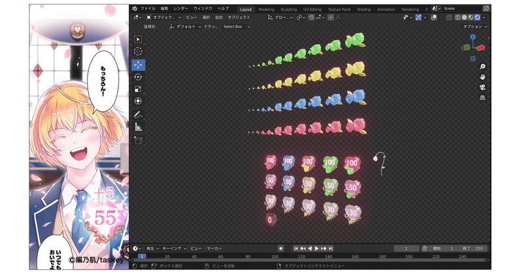The height and width of the screenshot is (274, 523).
Task: Select the 3D Cursor tool
Action: 138,51
